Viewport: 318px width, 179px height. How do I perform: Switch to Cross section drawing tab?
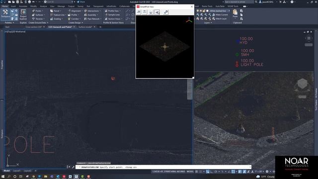pos(34,27)
